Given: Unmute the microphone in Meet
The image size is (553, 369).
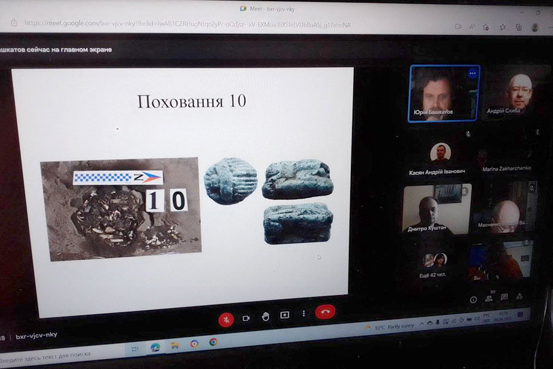Looking at the screenshot, I should point(226,320).
